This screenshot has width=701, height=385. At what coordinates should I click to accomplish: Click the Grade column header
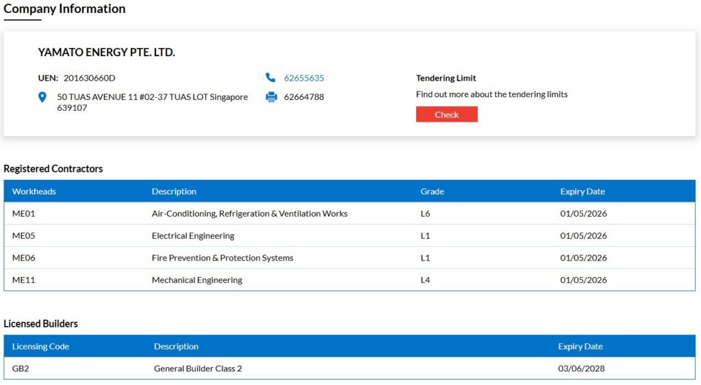[432, 191]
